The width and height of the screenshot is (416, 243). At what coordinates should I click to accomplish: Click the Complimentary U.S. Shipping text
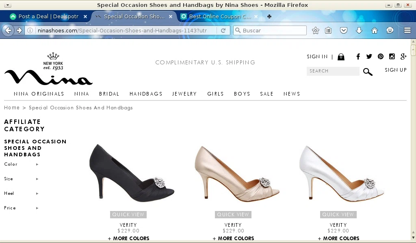[x=205, y=62]
